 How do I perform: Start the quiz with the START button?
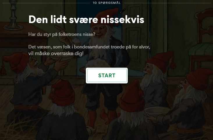107,76
